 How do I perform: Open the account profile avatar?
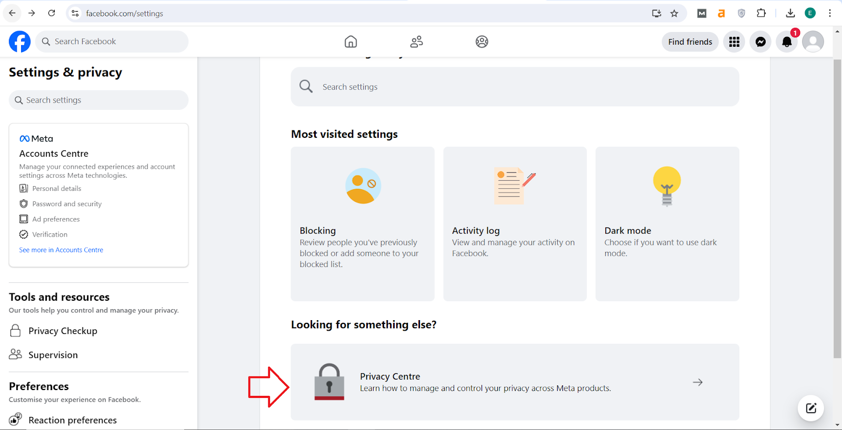pos(813,42)
